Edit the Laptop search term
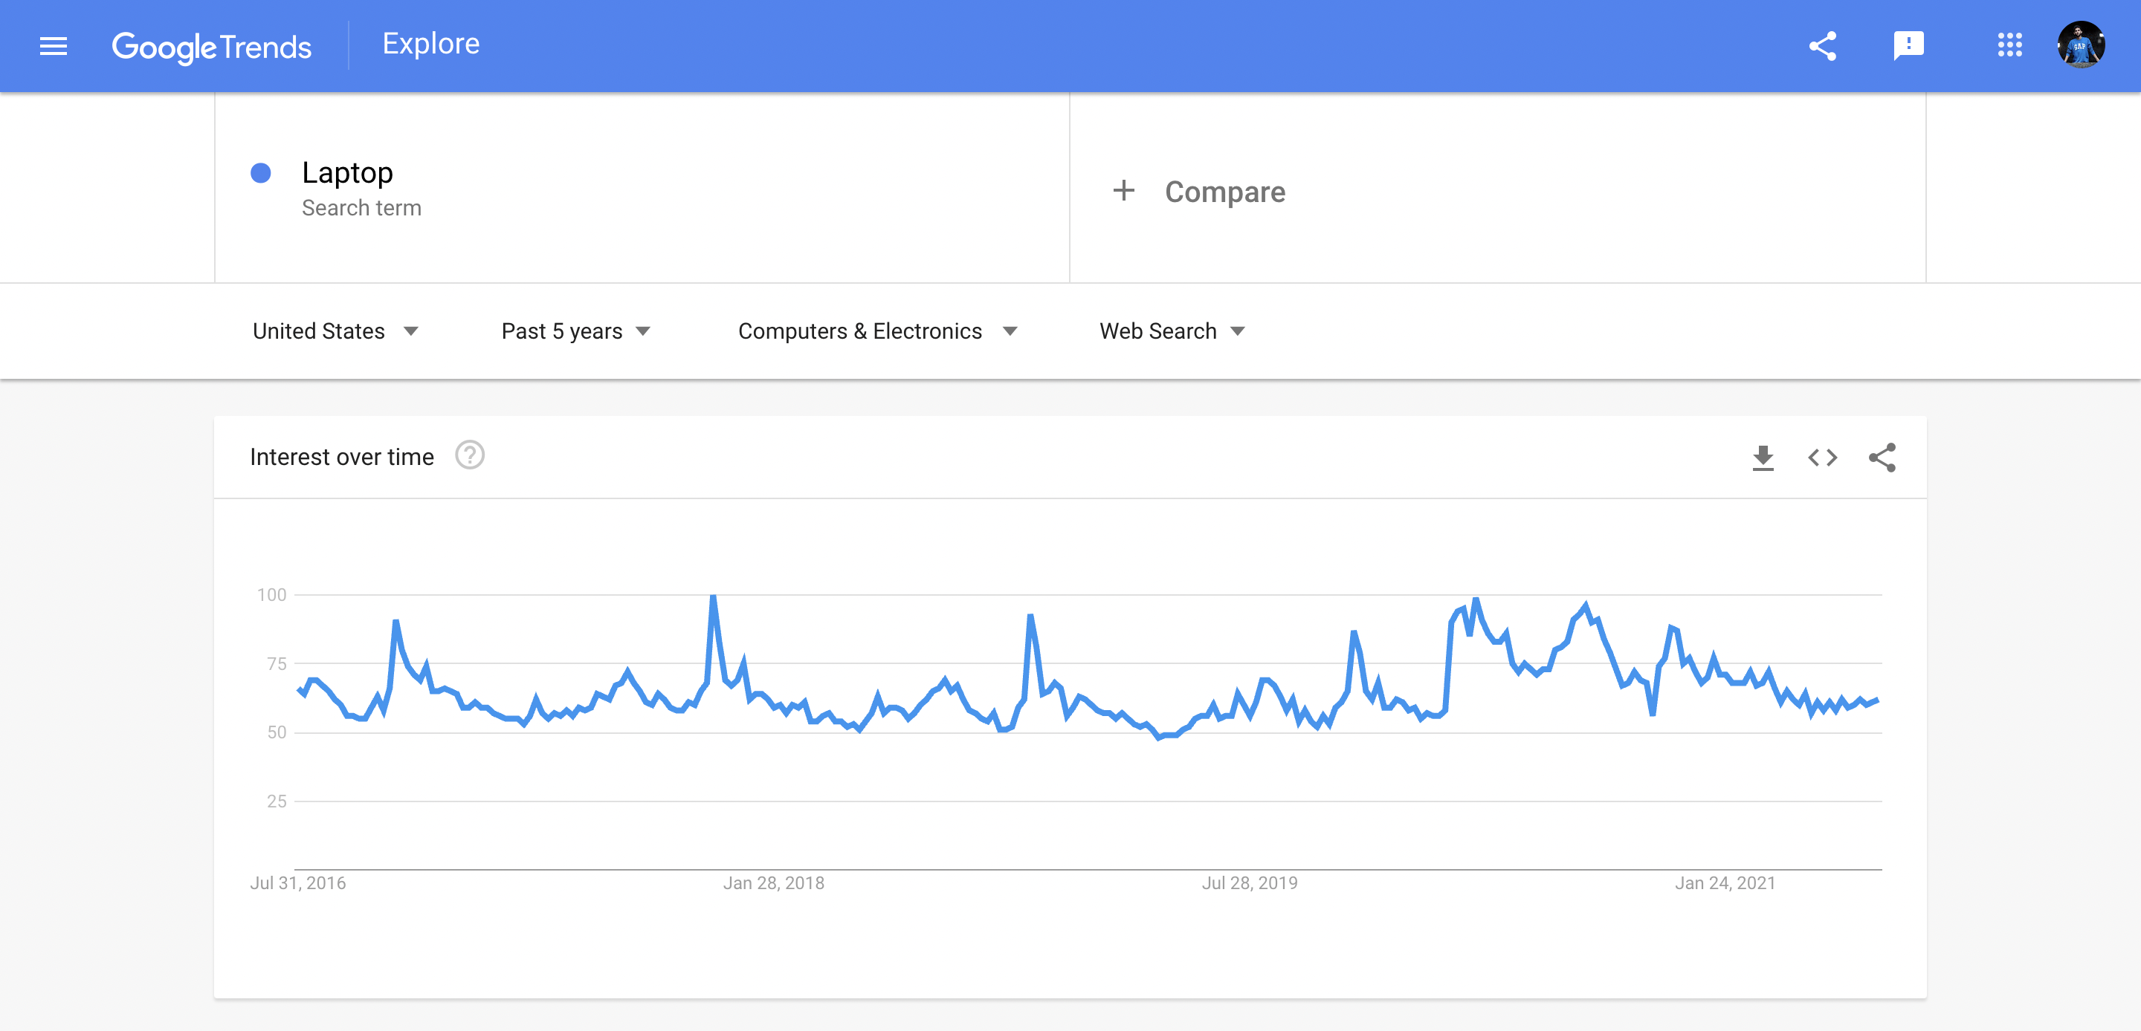The height and width of the screenshot is (1031, 2141). click(x=346, y=173)
